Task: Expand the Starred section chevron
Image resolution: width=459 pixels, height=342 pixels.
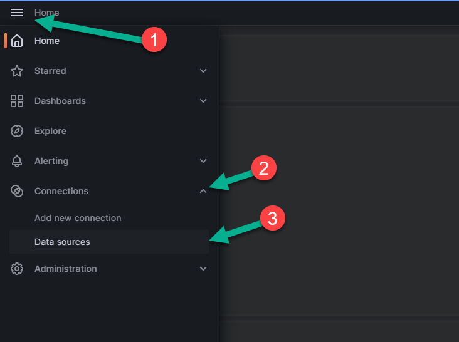Action: (203, 71)
